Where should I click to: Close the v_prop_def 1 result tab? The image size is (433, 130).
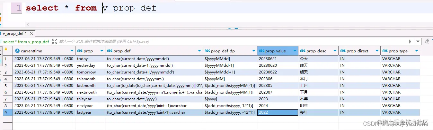point(31,34)
